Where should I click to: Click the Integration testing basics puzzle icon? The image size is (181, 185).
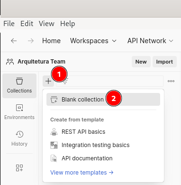pyautogui.click(x=54, y=145)
